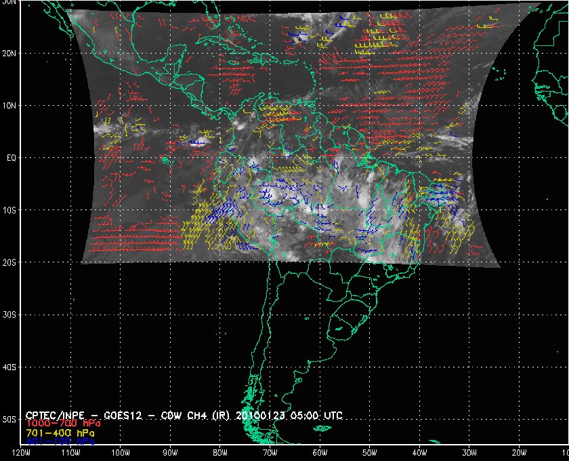Click the 100W longitude label
569x461 pixels.
(120, 453)
